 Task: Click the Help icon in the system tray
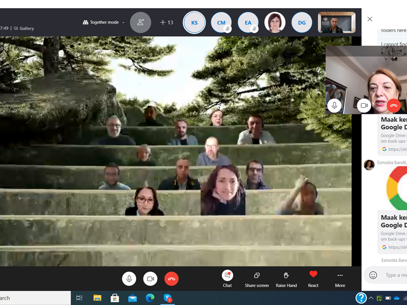(x=362, y=298)
